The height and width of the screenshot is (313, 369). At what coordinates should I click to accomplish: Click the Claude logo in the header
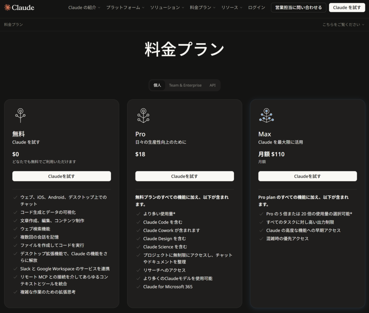coord(19,8)
